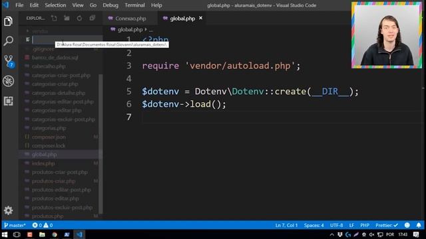Open the Manage gear settings menu
The image size is (426, 239).
(x=8, y=210)
